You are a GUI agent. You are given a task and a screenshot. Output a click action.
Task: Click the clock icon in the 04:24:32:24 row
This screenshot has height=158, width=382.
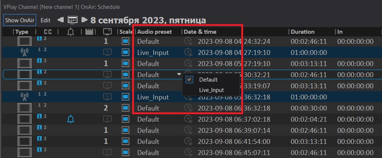[x=188, y=42]
